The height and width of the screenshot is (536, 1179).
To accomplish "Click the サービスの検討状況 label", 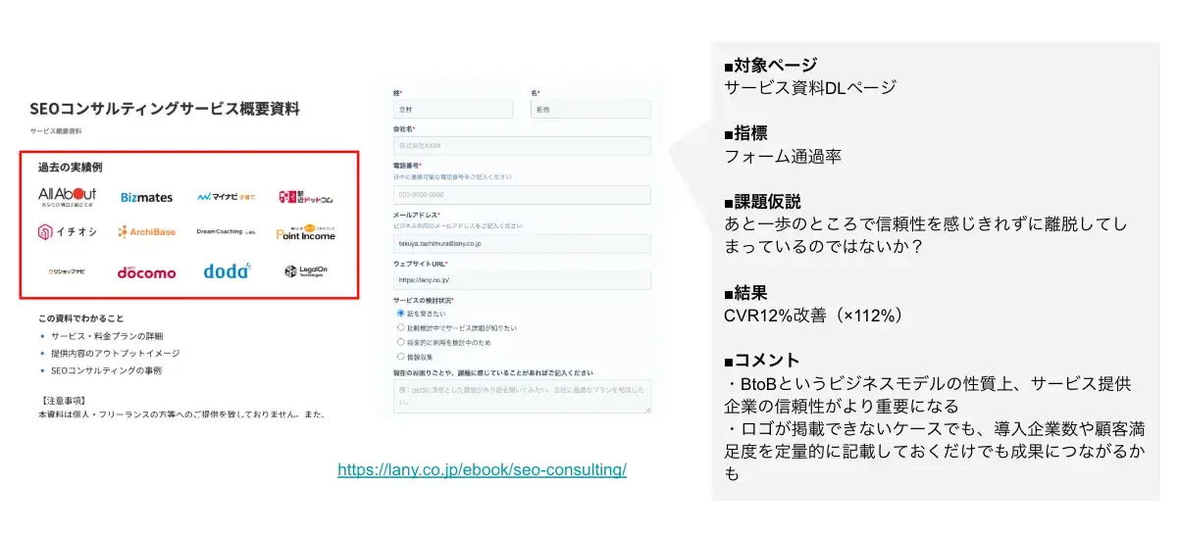I will pos(424,299).
